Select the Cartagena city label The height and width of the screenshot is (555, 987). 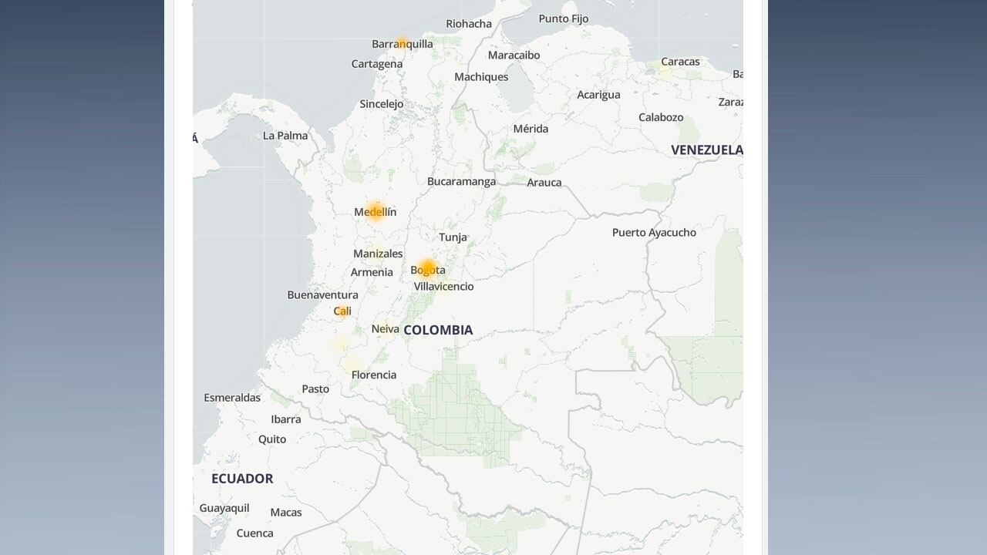point(377,63)
